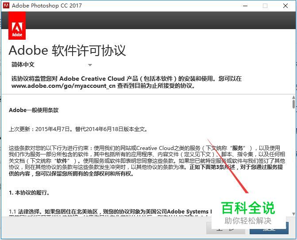
Task: Click the license text scrollbar thumb
Action: (x=293, y=104)
